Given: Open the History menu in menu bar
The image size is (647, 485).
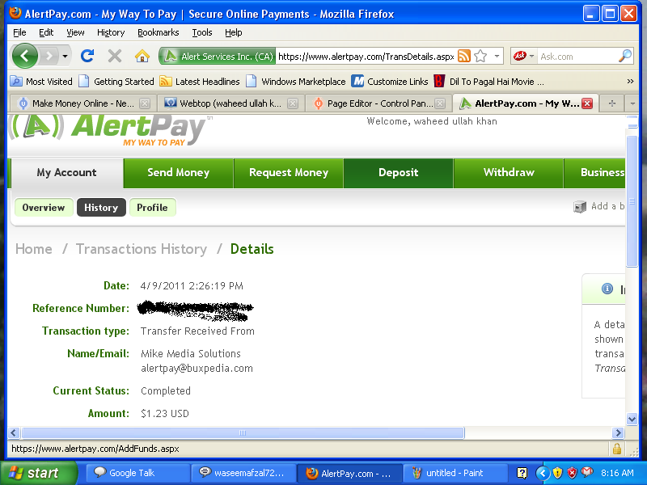Looking at the screenshot, I should point(111,32).
